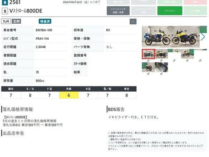Collapse panel with gray < button
The image size is (209, 157).
coord(133,22)
